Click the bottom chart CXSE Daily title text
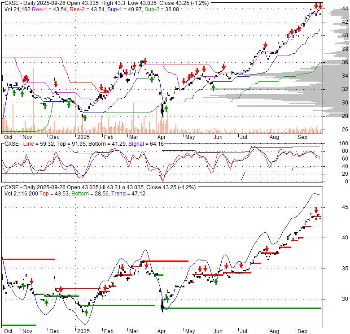 [x=100, y=187]
